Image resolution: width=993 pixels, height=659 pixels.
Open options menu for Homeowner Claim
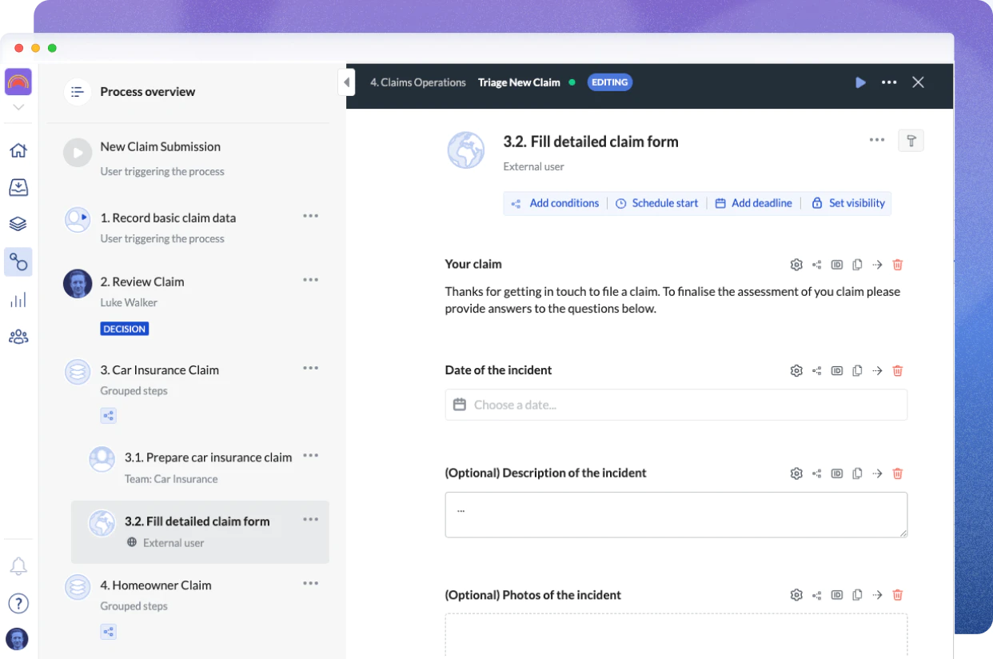[x=311, y=584]
